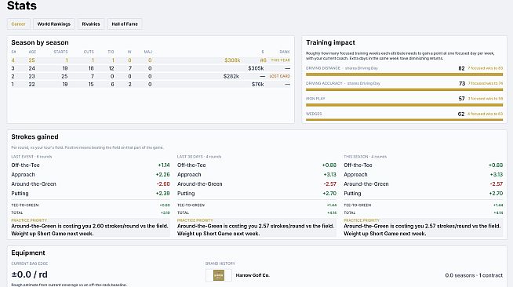Click the "±0.0 / rd" bag edge value
Screen dimensions: 513x287
tap(30, 274)
